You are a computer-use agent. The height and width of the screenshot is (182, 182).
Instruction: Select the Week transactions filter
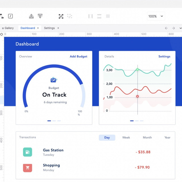tap(126, 138)
